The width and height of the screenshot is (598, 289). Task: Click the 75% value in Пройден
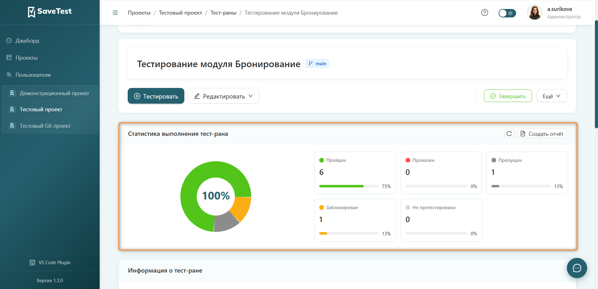(x=386, y=186)
